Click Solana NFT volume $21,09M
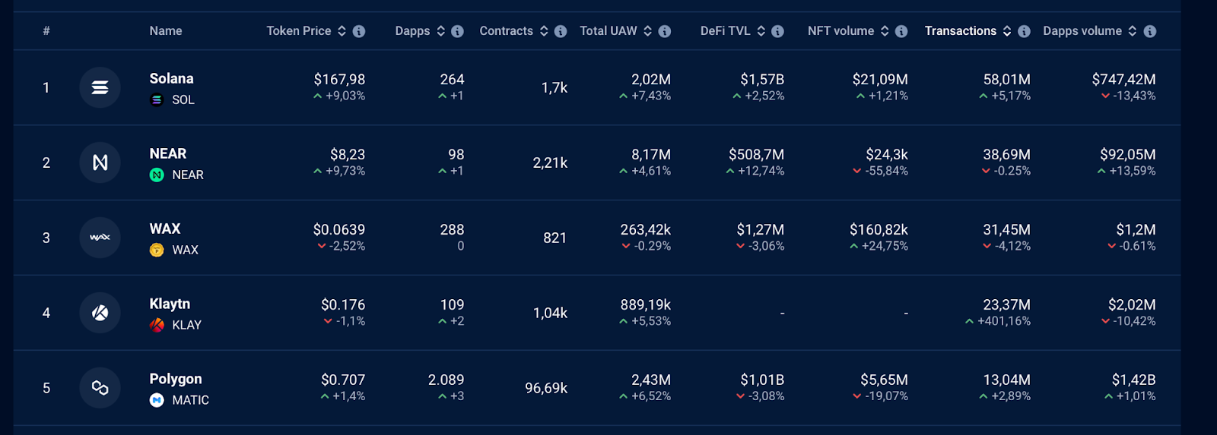The height and width of the screenshot is (435, 1217). point(880,79)
